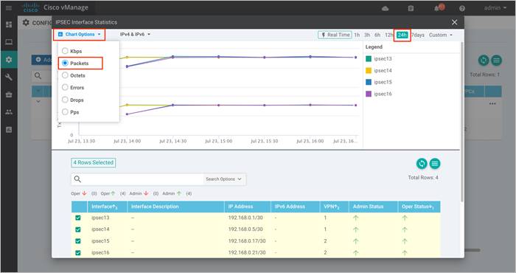Image resolution: width=516 pixels, height=273 pixels.
Task: Select the Errors radio option
Action: 65,87
